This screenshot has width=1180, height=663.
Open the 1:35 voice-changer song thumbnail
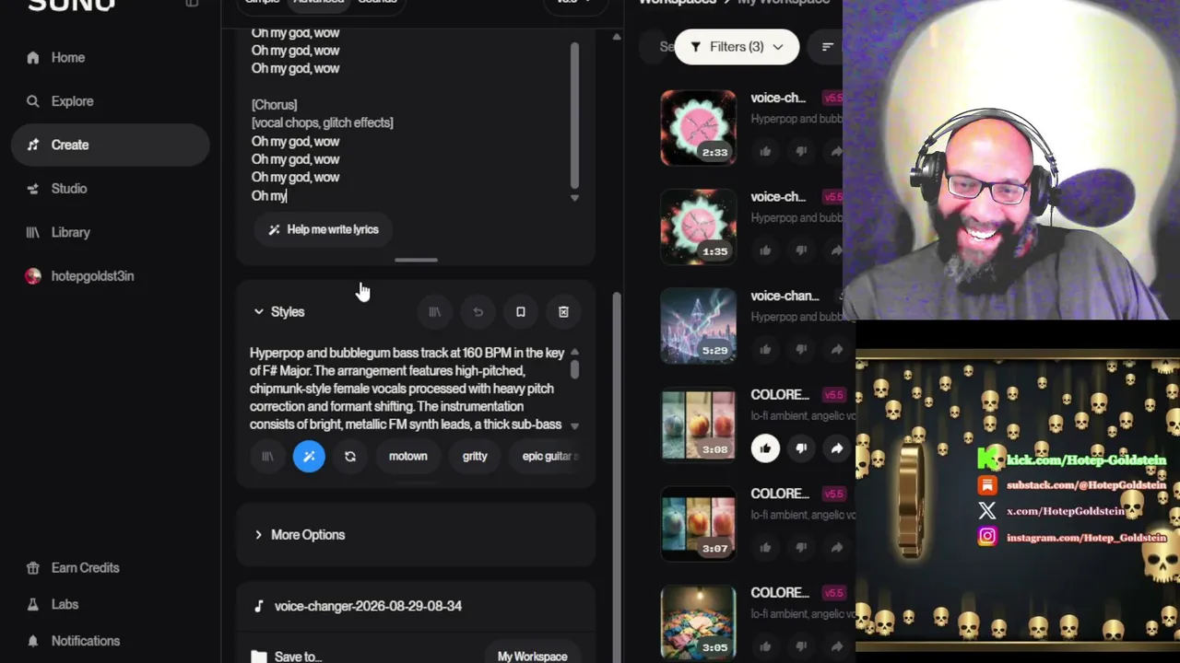point(698,227)
